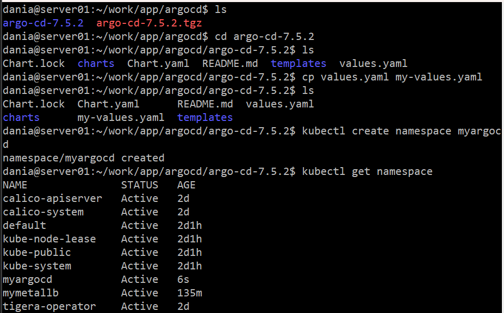Select the calico-system namespace name
504x313 pixels.
click(43, 212)
